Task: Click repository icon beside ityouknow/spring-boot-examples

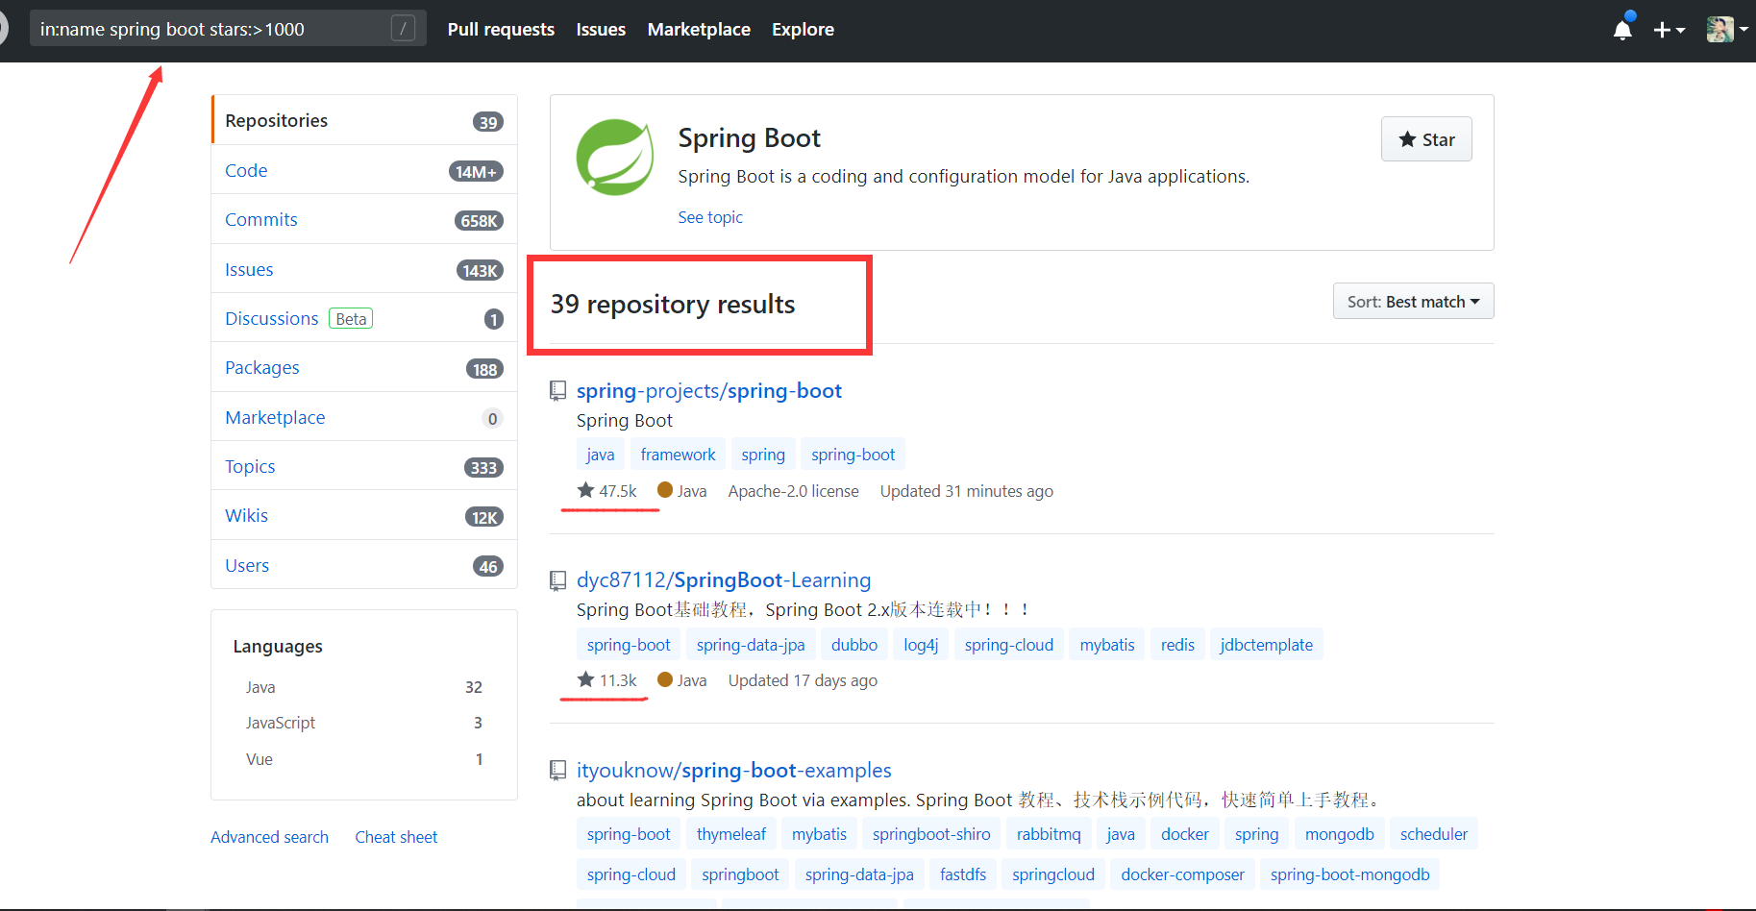Action: [557, 771]
